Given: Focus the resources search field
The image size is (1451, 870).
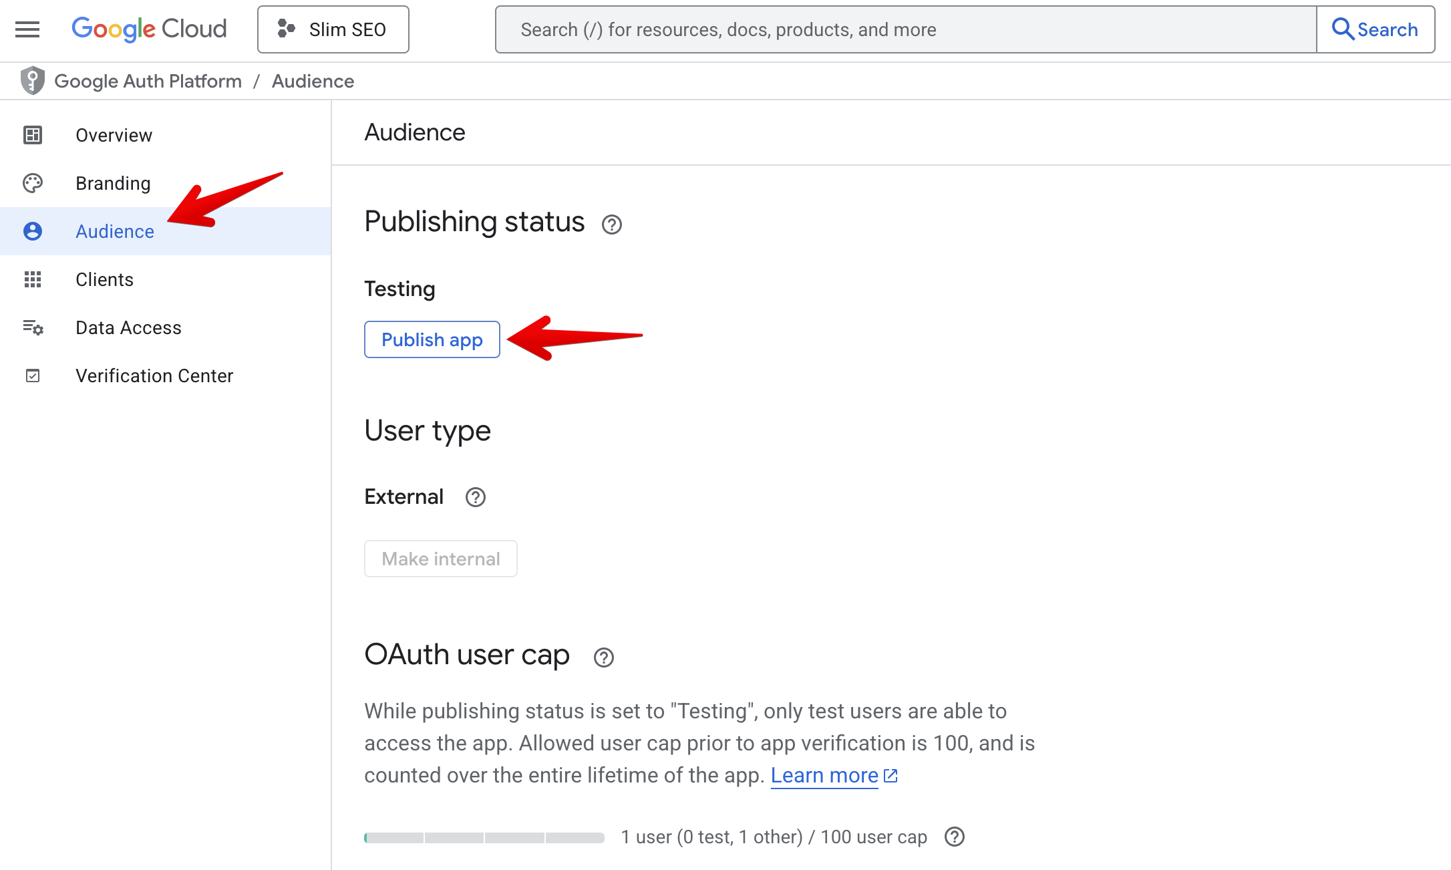Looking at the screenshot, I should pyautogui.click(x=906, y=29).
